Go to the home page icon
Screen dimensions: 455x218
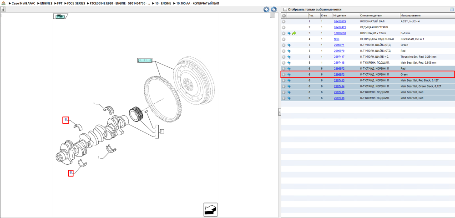point(4,4)
